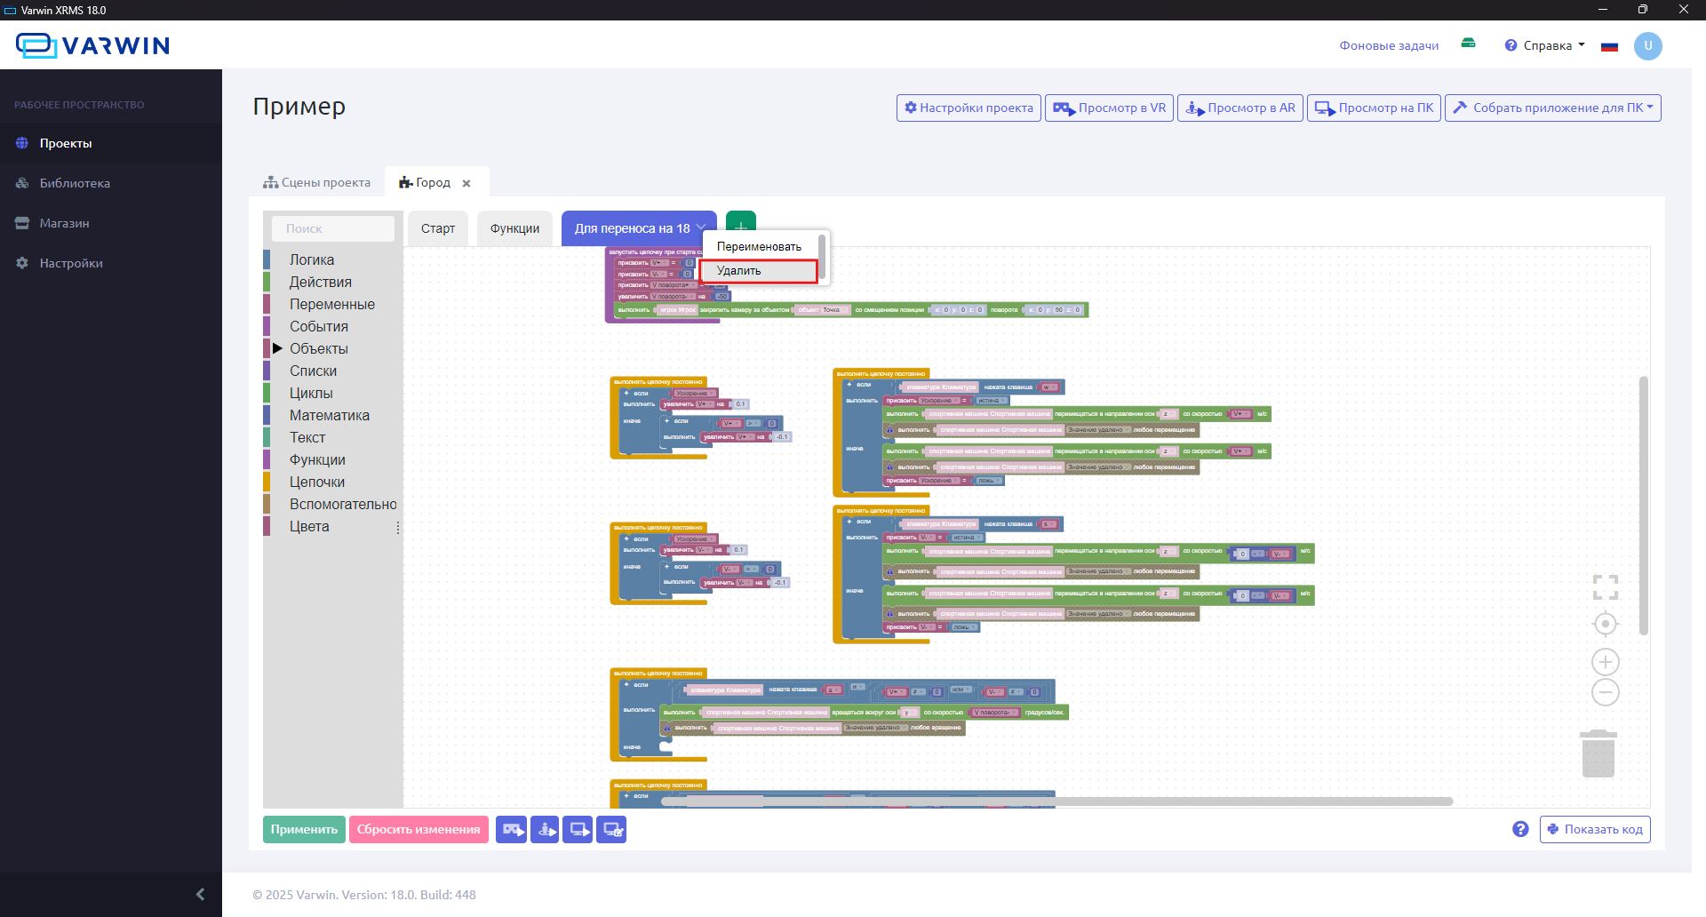
Task: Click the blue question mark help icon
Action: pyautogui.click(x=1520, y=829)
